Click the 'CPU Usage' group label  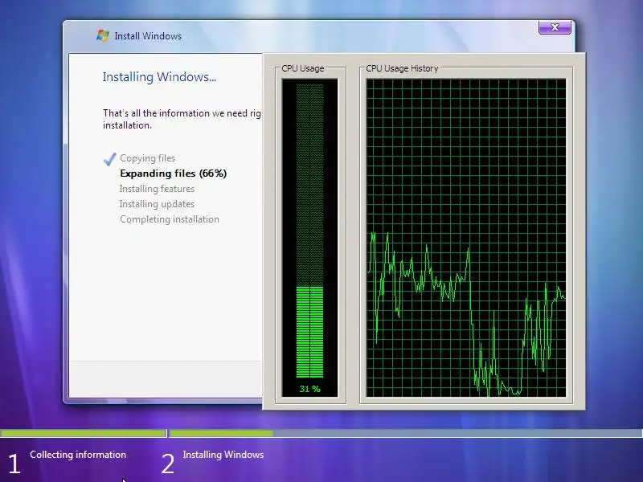pyautogui.click(x=303, y=68)
